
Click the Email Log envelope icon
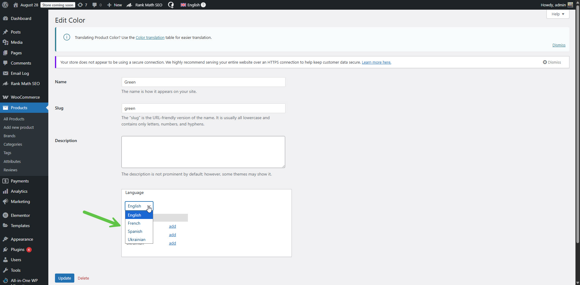5,73
